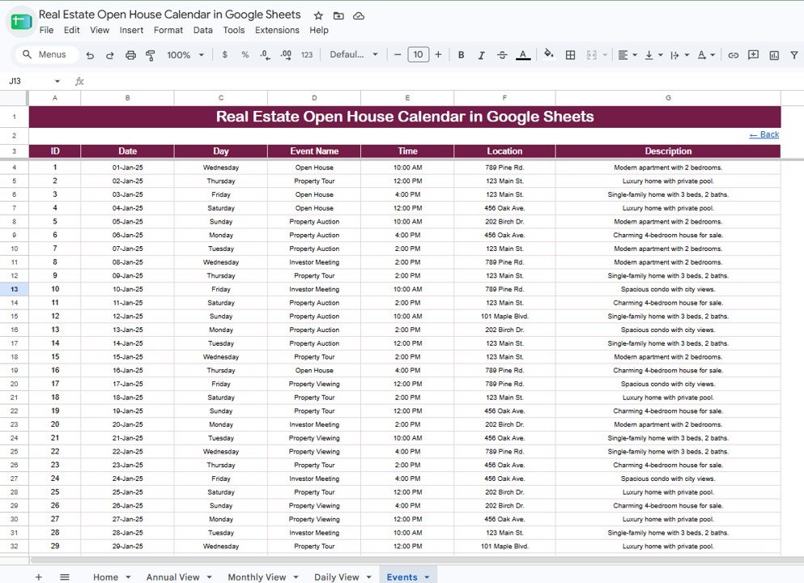Click the Back link
This screenshot has width=804, height=583.
764,134
